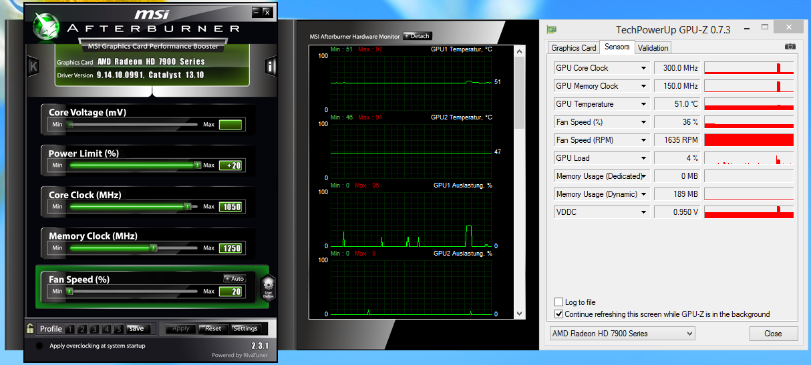The width and height of the screenshot is (811, 365).
Task: Click the 1635 RPM fan reading
Action: pyautogui.click(x=677, y=140)
